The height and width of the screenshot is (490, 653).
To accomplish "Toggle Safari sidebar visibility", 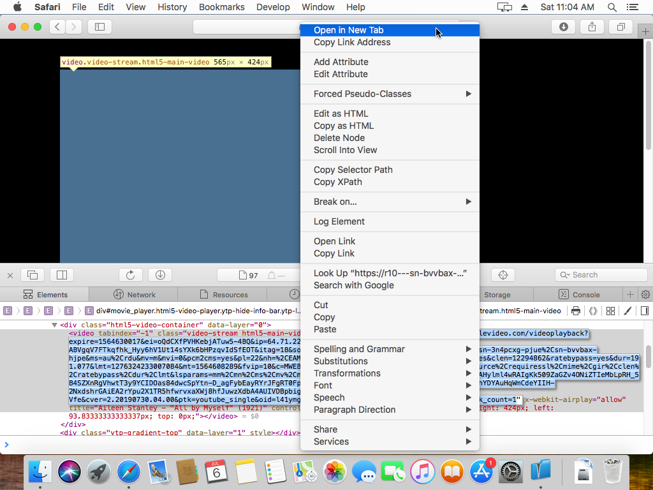I will click(x=99, y=27).
